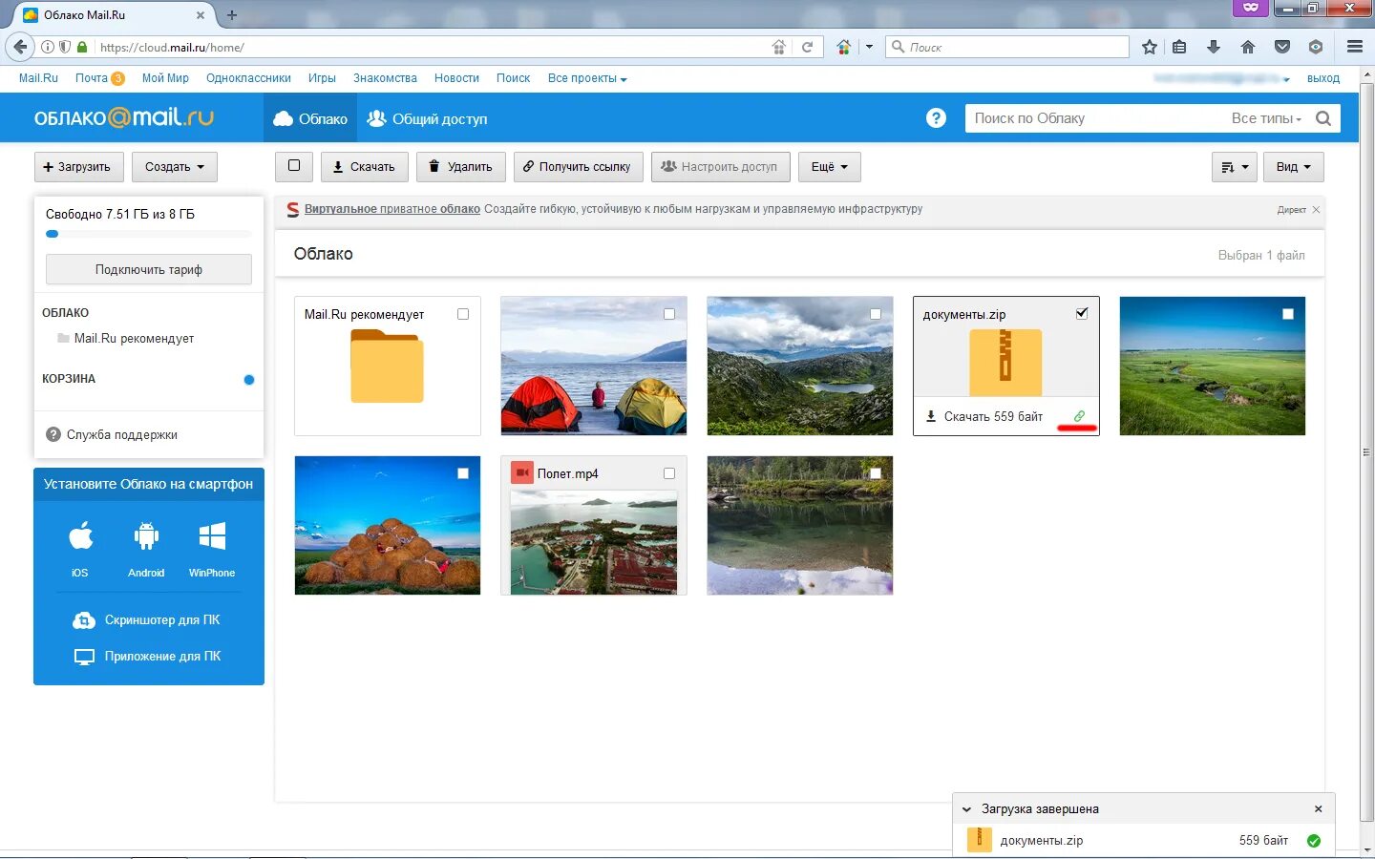This screenshot has width=1375, height=859.
Task: Check the tents-by-lake photo checkbox
Action: coord(669,314)
